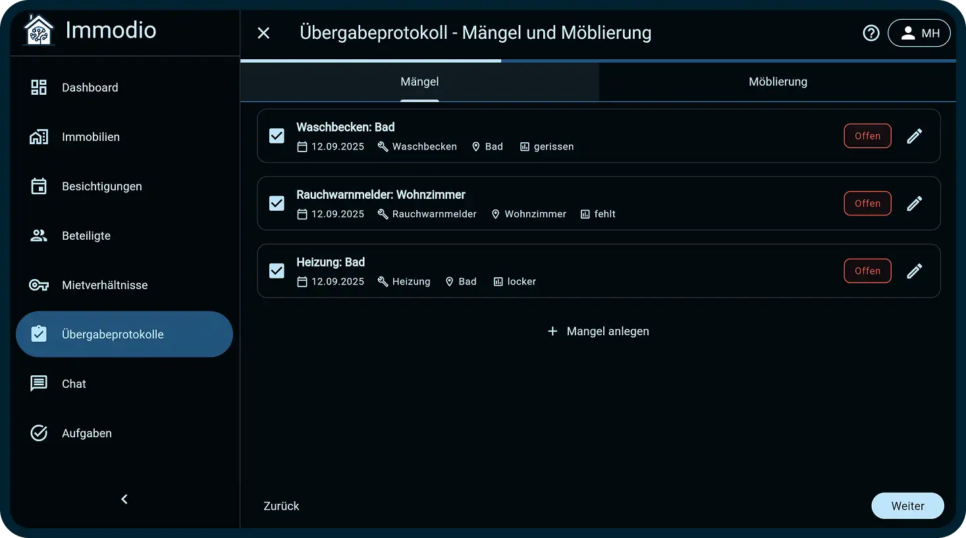Uncheck the Rauchwarnmelder: Wohnzimmer defect

pyautogui.click(x=277, y=203)
